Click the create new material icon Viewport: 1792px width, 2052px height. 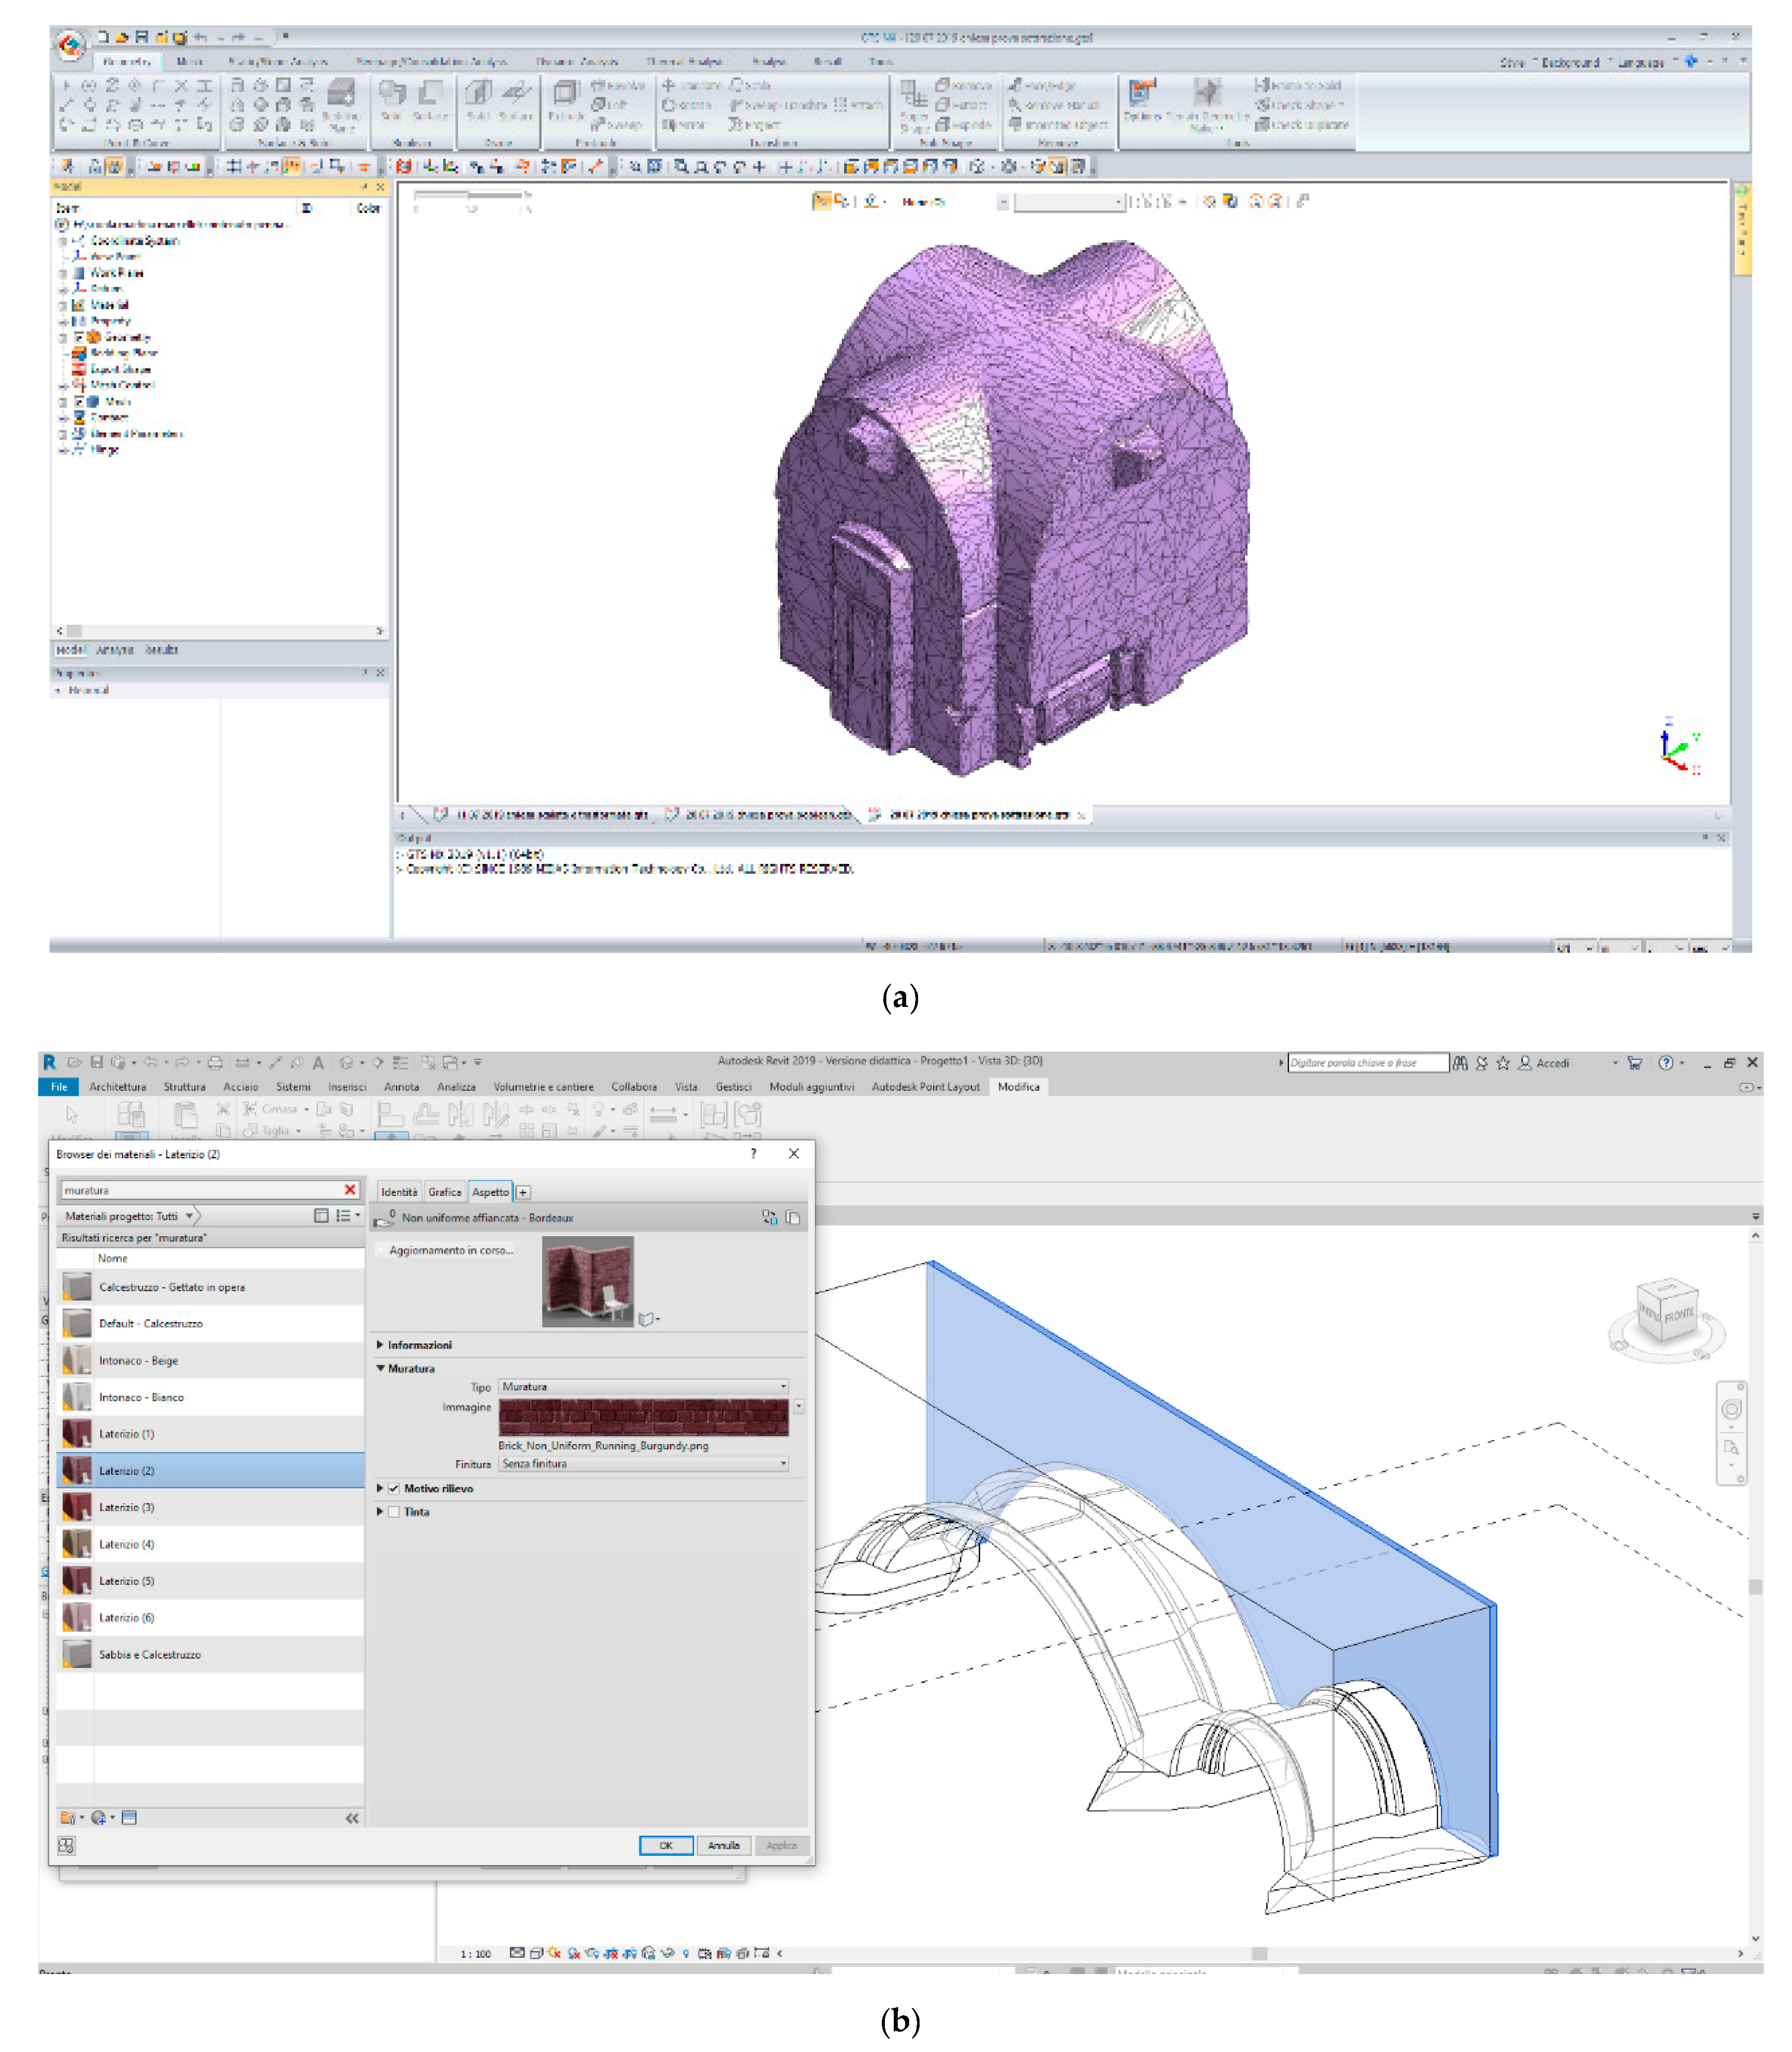[x=99, y=1818]
